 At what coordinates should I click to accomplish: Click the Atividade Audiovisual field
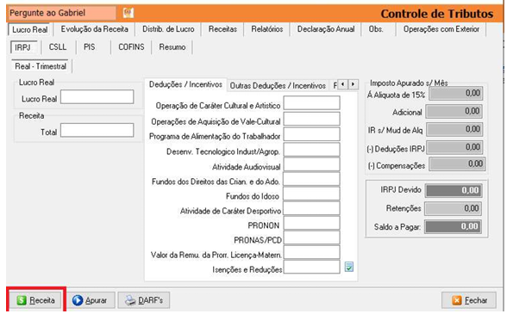[312, 164]
